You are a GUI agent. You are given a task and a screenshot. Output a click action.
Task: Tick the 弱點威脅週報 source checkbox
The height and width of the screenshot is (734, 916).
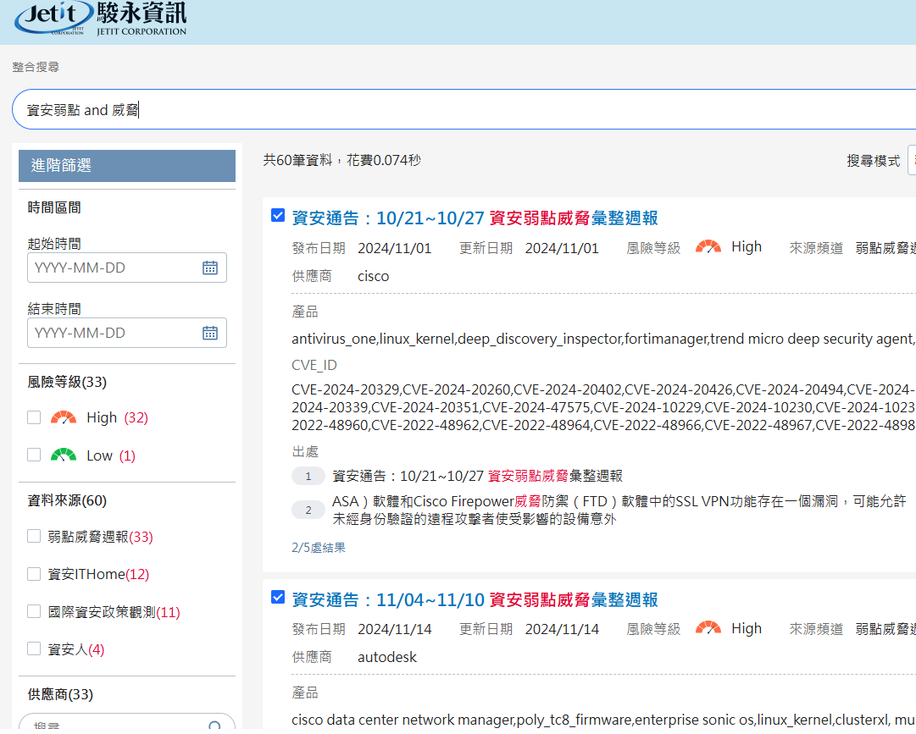34,537
